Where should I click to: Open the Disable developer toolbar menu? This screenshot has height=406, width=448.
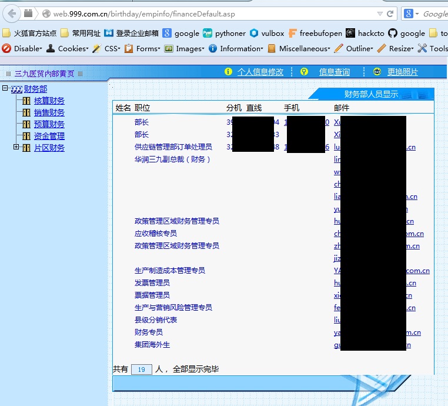(22, 49)
